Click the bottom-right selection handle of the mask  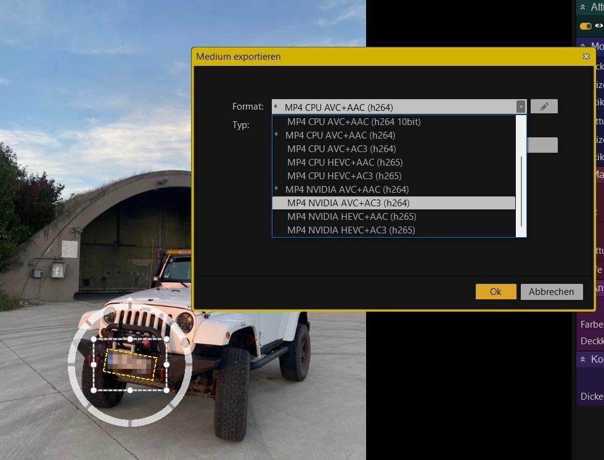tap(167, 390)
